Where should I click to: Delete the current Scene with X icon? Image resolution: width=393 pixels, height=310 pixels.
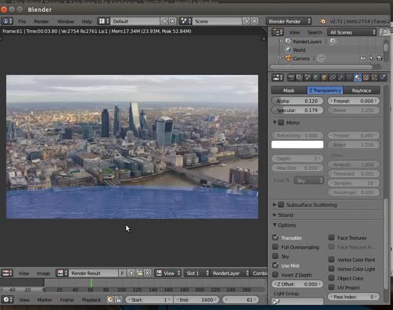pyautogui.click(x=255, y=21)
